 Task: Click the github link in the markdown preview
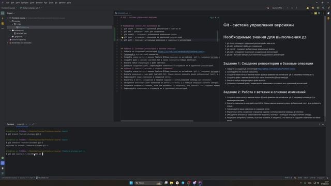pyautogui.click(x=276, y=69)
